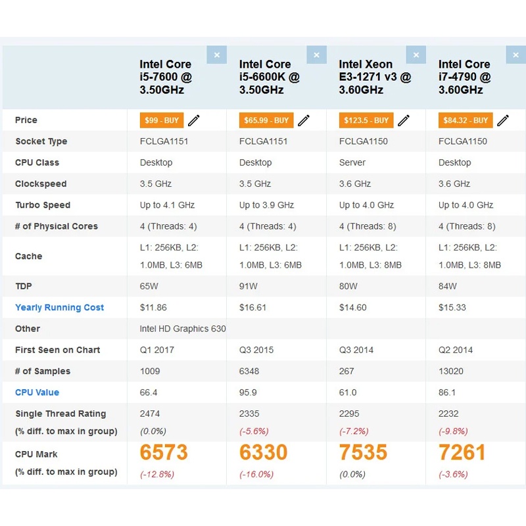Click Q3 2015 first seen cell

click(256, 350)
